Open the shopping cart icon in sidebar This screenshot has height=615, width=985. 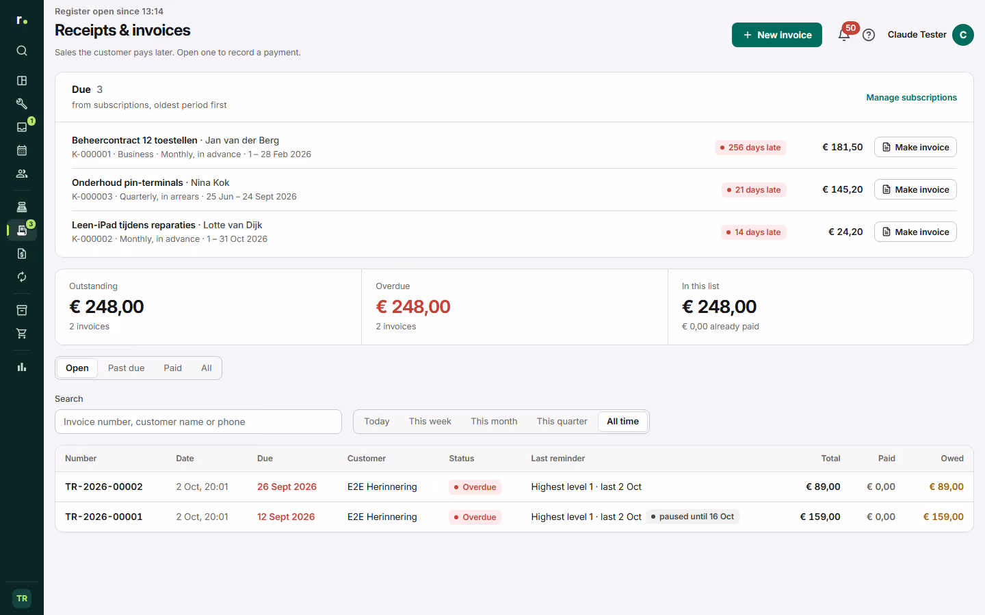(x=22, y=333)
